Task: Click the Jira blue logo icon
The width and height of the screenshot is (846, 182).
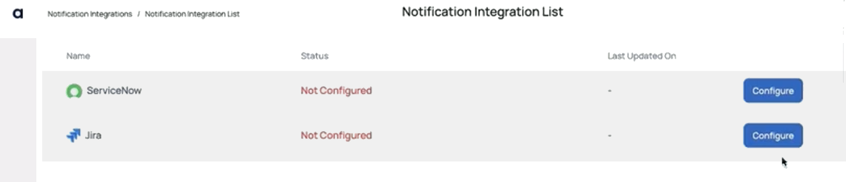Action: tap(73, 135)
